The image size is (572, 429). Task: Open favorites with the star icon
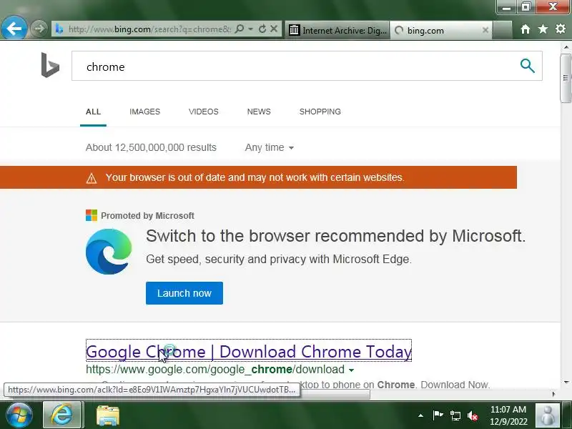click(x=543, y=29)
